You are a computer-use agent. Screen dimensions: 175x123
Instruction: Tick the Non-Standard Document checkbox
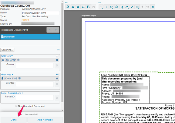click(16, 106)
